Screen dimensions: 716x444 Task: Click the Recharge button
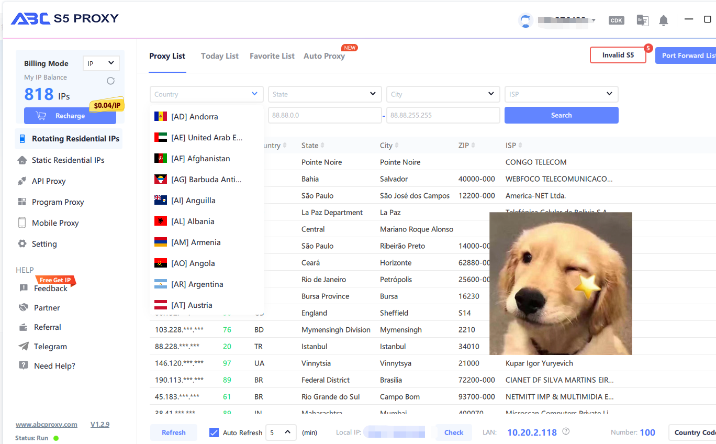coord(70,116)
